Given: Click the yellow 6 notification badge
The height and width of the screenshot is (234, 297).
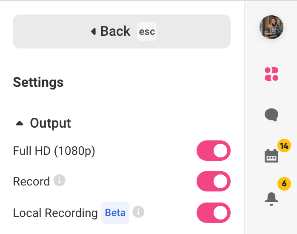Looking at the screenshot, I should 284,184.
